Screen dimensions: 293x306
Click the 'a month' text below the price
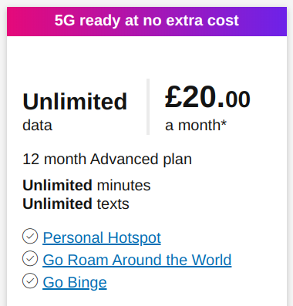[x=193, y=126]
